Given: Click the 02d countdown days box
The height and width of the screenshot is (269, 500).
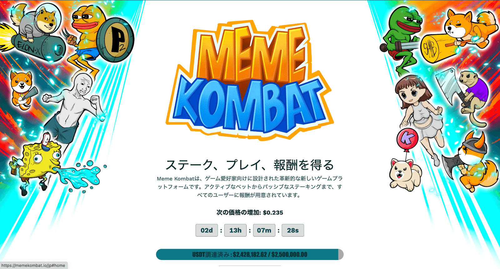Looking at the screenshot, I should [x=207, y=230].
